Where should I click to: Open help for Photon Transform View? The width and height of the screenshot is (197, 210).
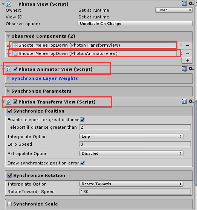(x=184, y=102)
